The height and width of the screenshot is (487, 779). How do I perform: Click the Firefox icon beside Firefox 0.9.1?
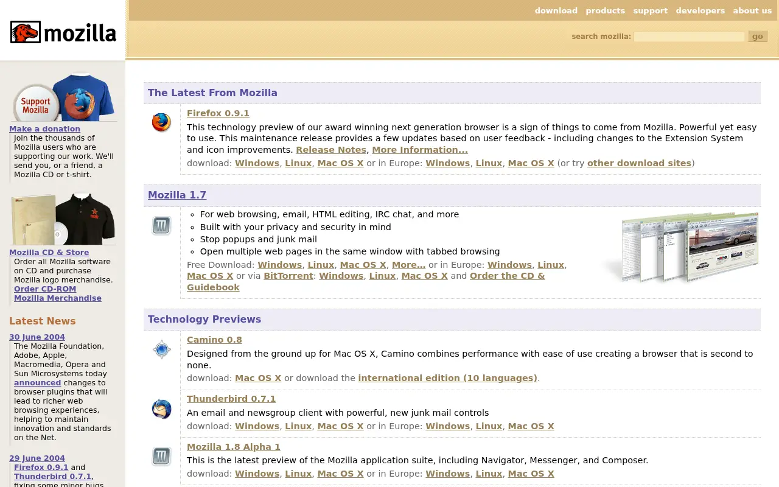161,122
